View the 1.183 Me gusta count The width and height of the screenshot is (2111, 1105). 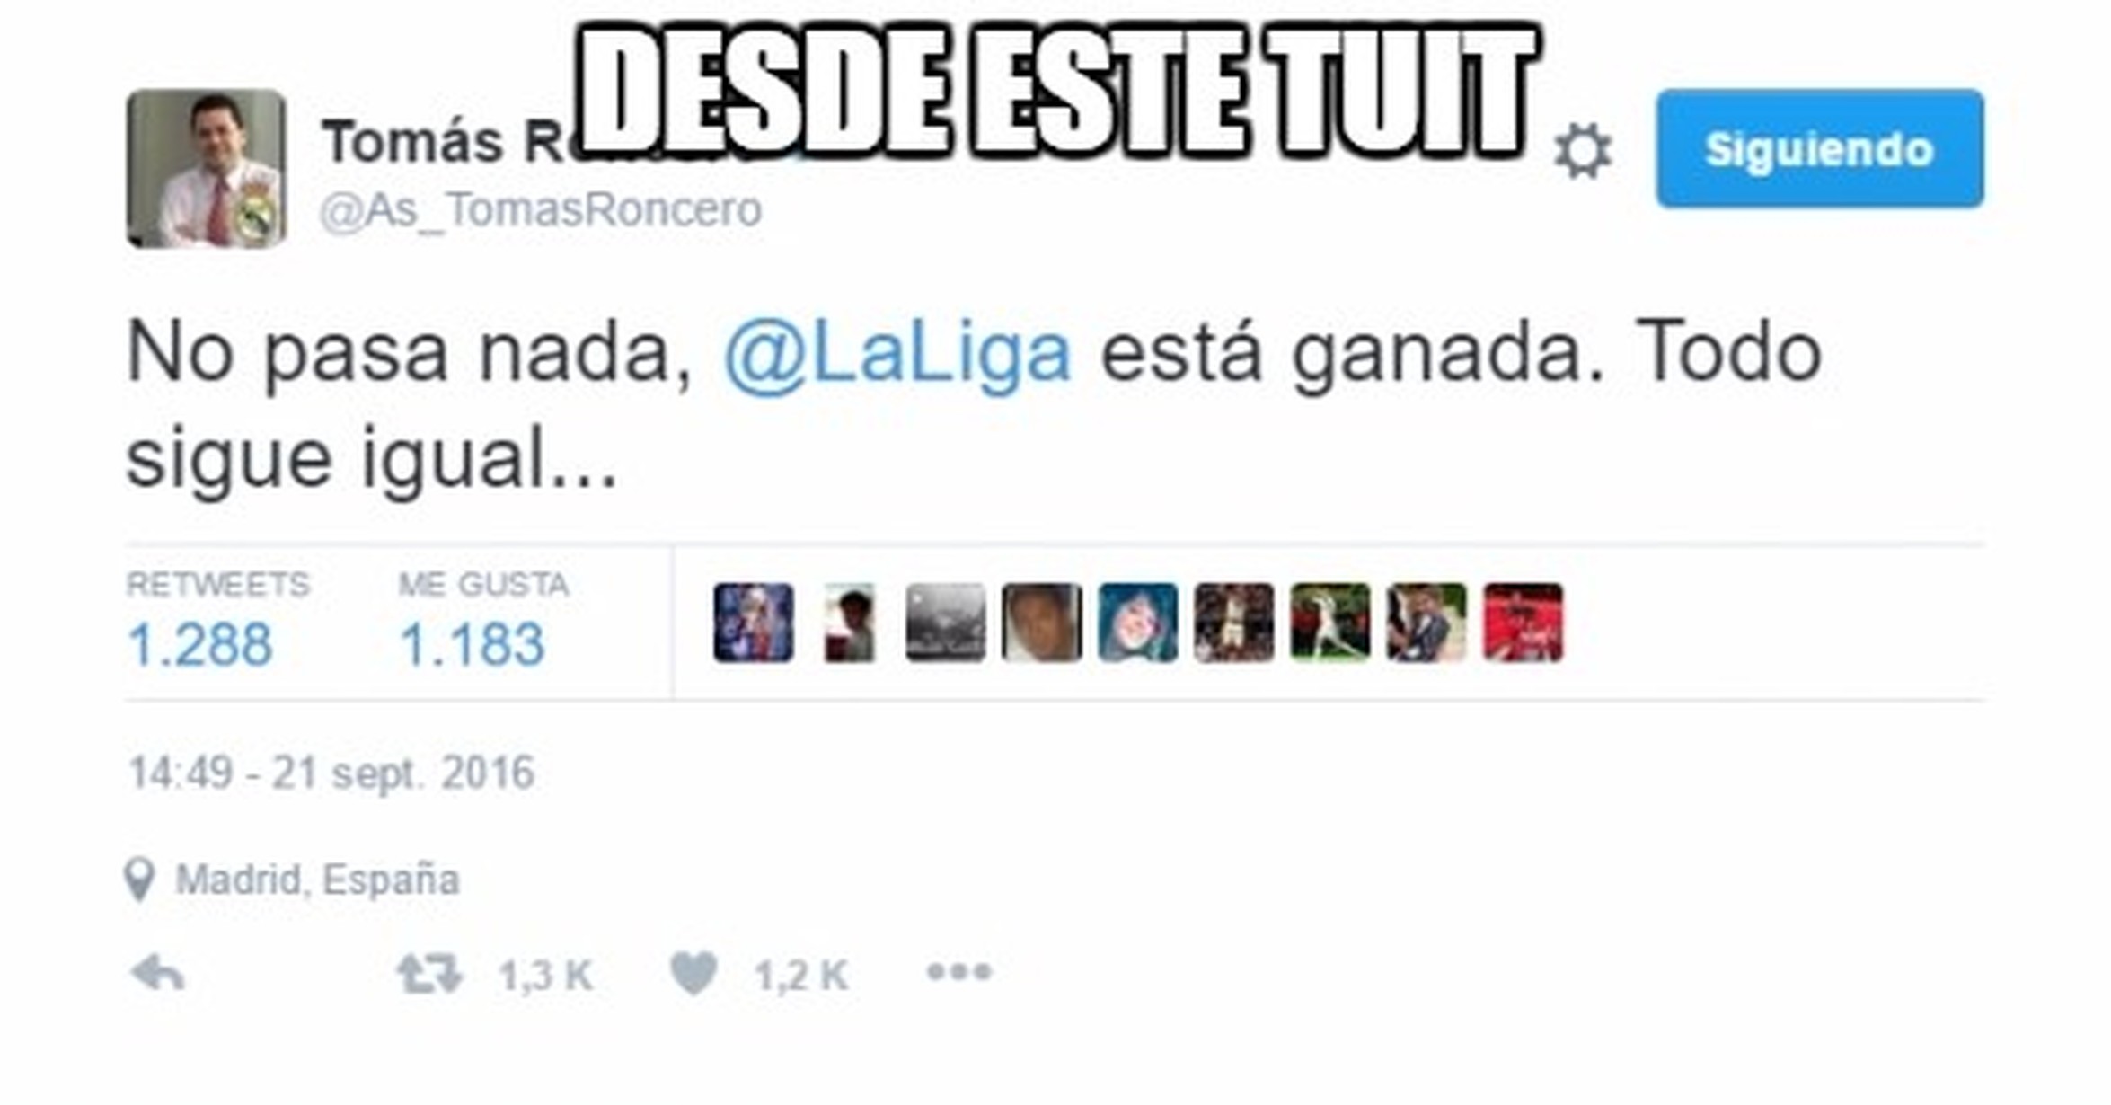pyautogui.click(x=472, y=644)
